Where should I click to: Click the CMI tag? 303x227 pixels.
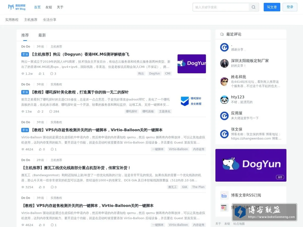pyautogui.click(x=168, y=74)
